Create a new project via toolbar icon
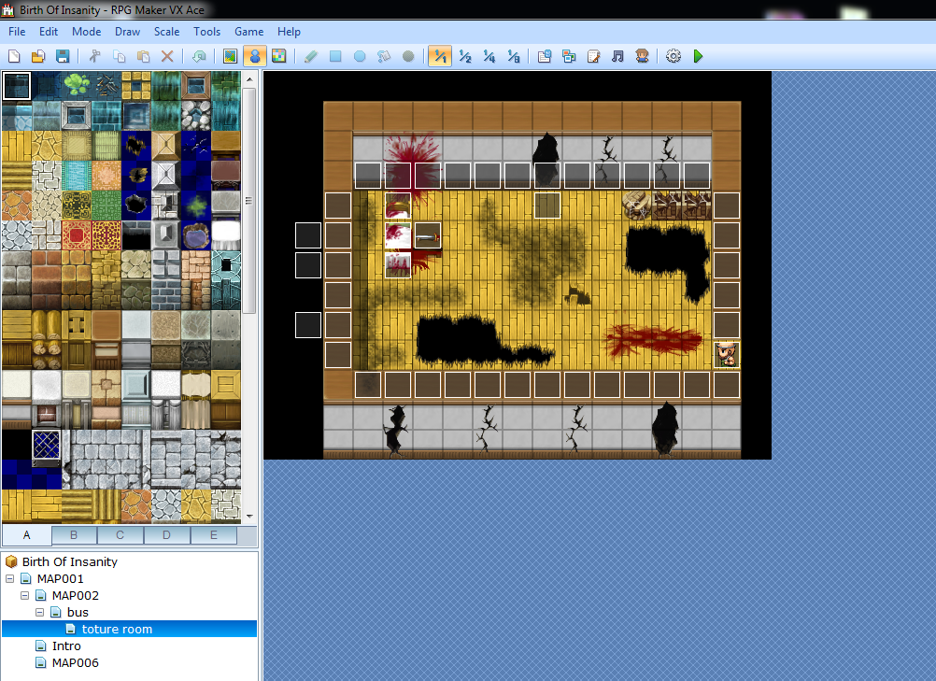Screen dimensions: 936x681 tap(14, 56)
